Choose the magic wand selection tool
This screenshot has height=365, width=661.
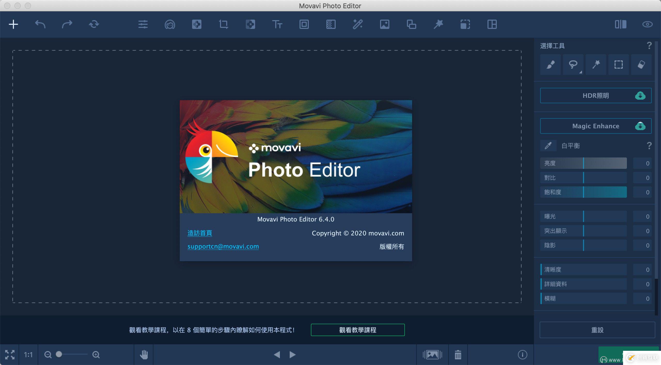[x=596, y=65]
